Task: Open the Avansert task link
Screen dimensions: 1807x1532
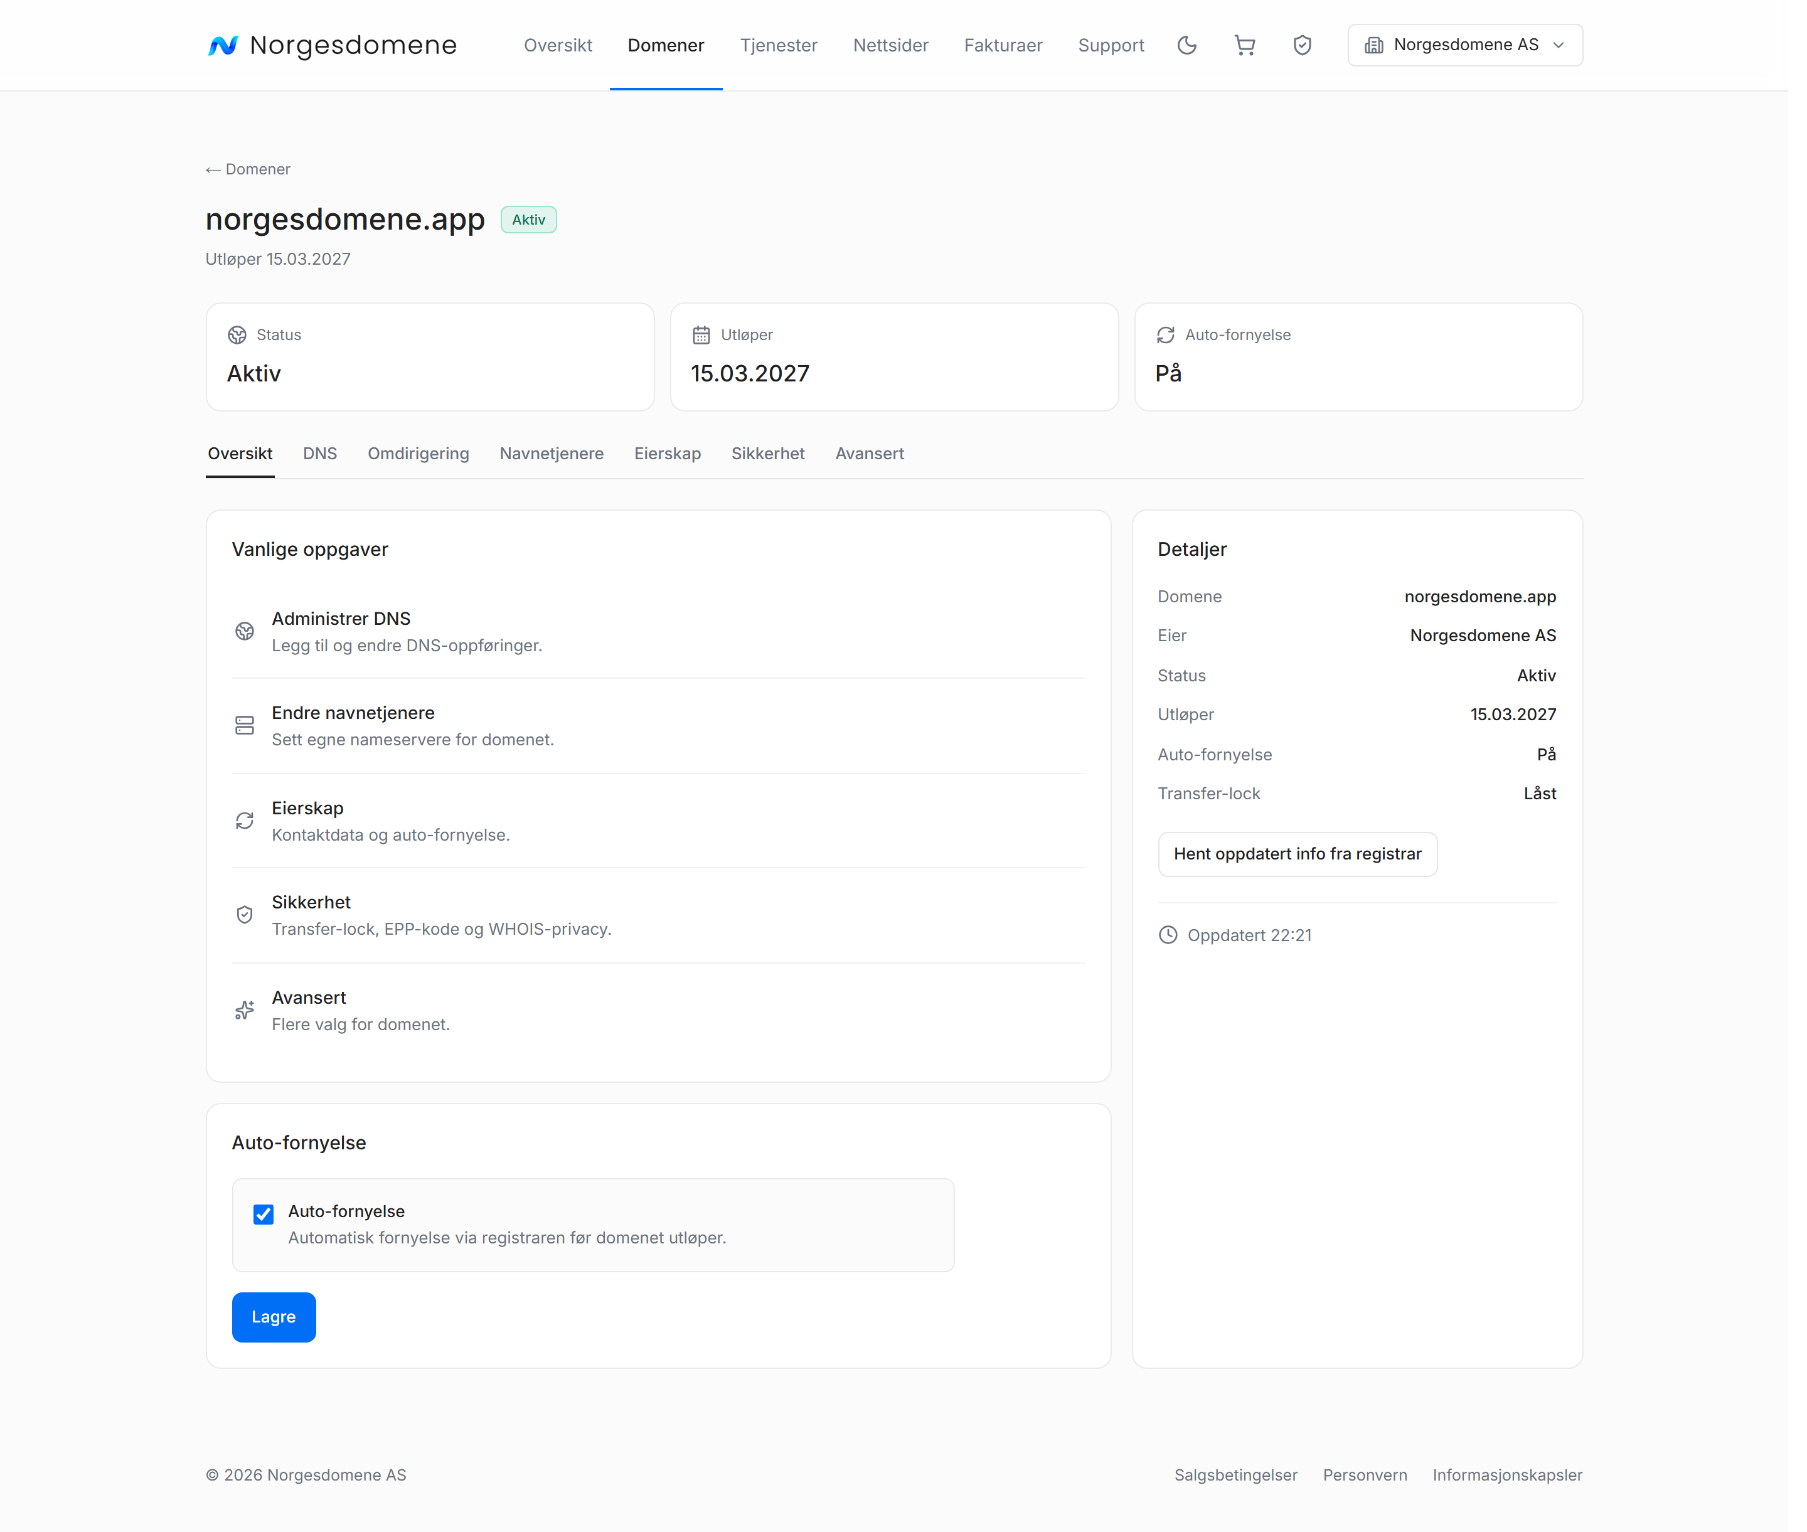Action: click(x=659, y=1010)
